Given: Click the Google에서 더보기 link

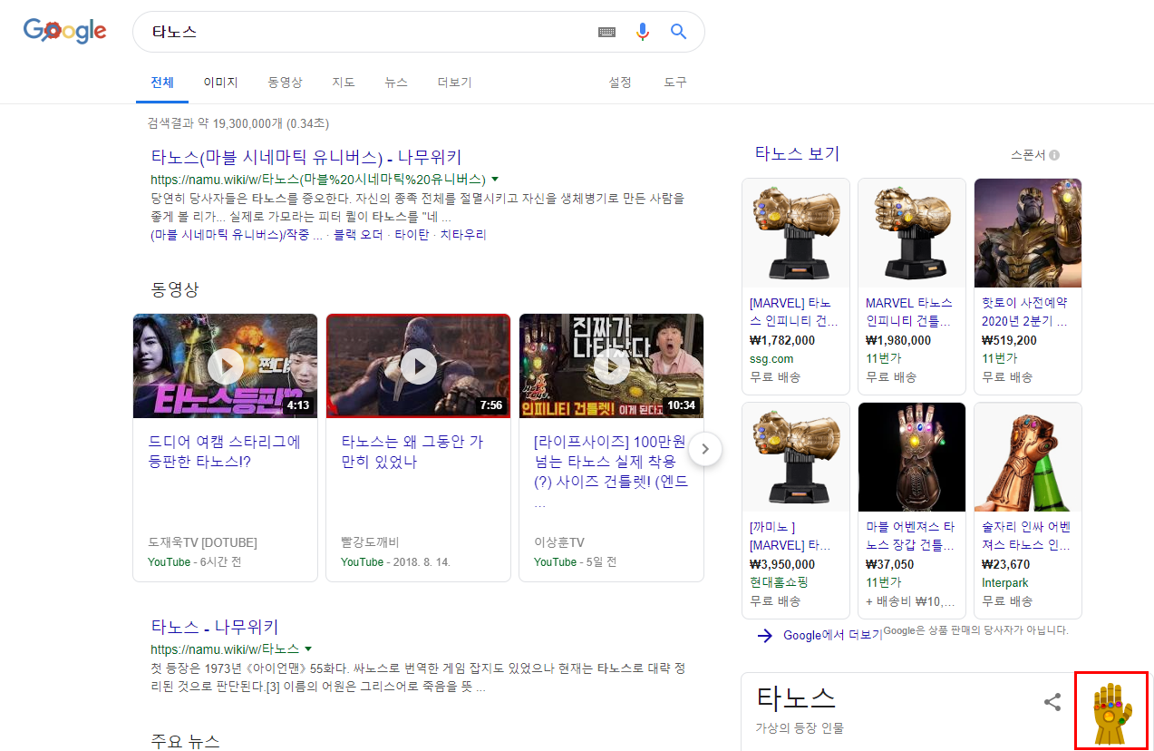Looking at the screenshot, I should (832, 635).
